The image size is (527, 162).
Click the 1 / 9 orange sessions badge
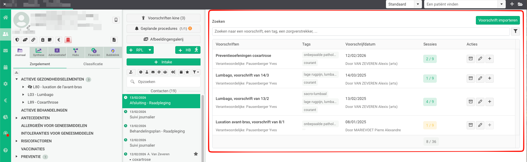[430, 125]
